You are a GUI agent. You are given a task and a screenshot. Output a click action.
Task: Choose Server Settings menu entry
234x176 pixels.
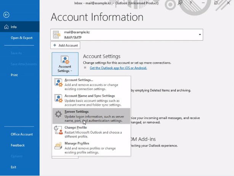point(91,116)
